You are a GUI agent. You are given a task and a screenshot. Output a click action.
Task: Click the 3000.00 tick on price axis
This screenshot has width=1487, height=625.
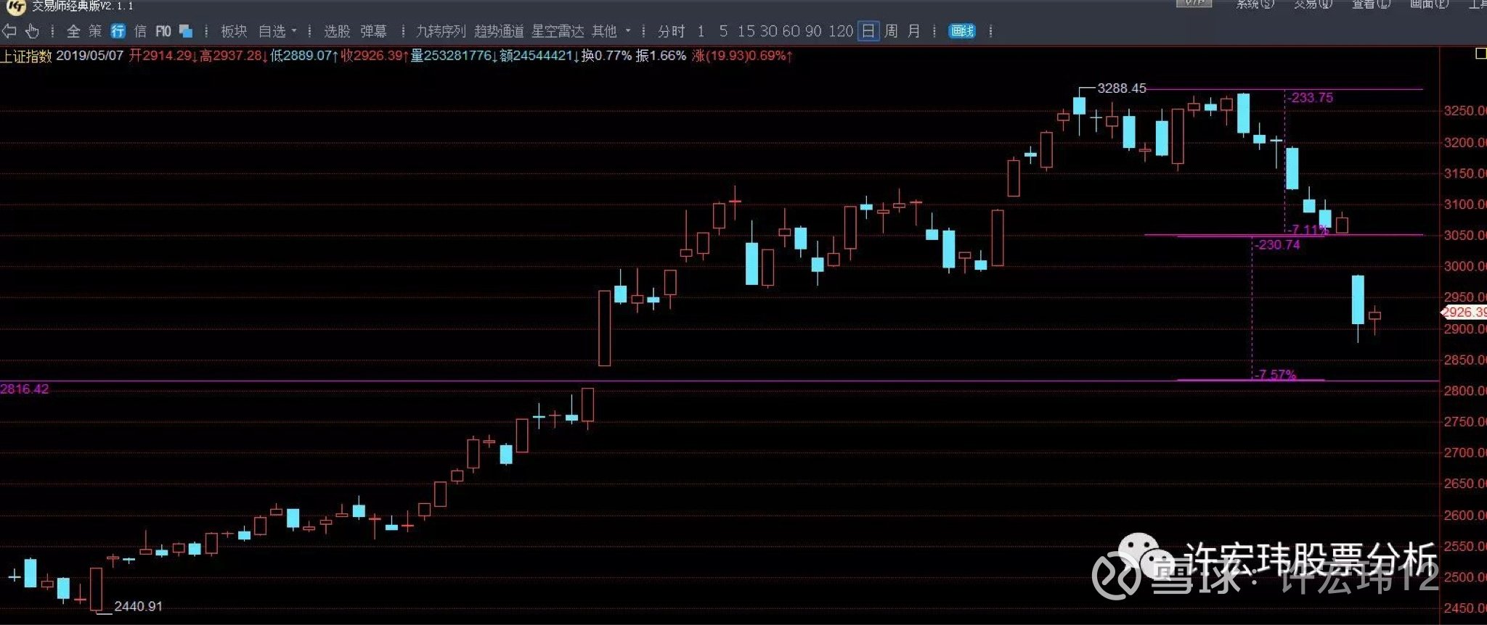point(1464,266)
